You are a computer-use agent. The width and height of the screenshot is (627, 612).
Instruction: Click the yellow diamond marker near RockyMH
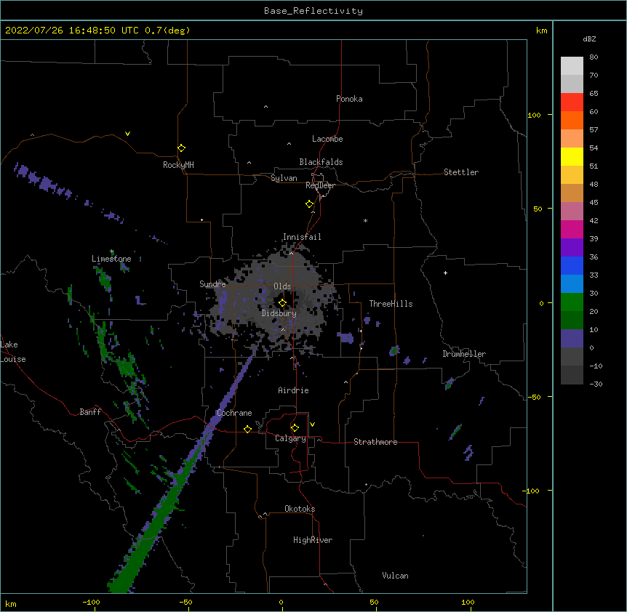[x=181, y=148]
